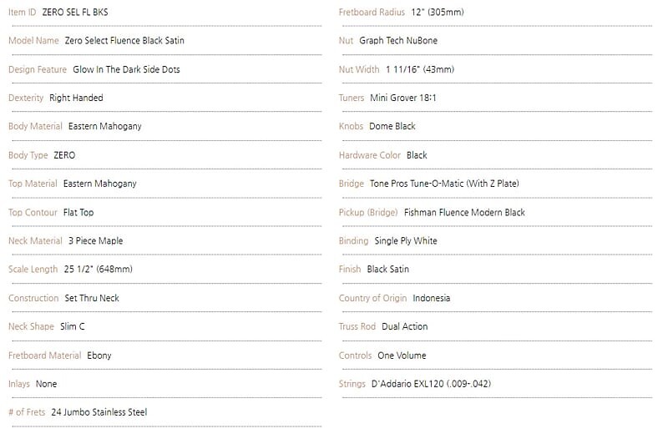Select the Ebony fretboard material value
Viewport: 668px width, 444px height.
(x=99, y=355)
